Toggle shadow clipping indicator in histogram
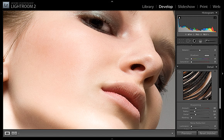Screen dimensions: 224x140 click(x=180, y=18)
